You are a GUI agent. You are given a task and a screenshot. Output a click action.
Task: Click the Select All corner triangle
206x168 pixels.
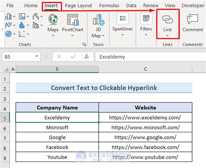(x=6, y=69)
